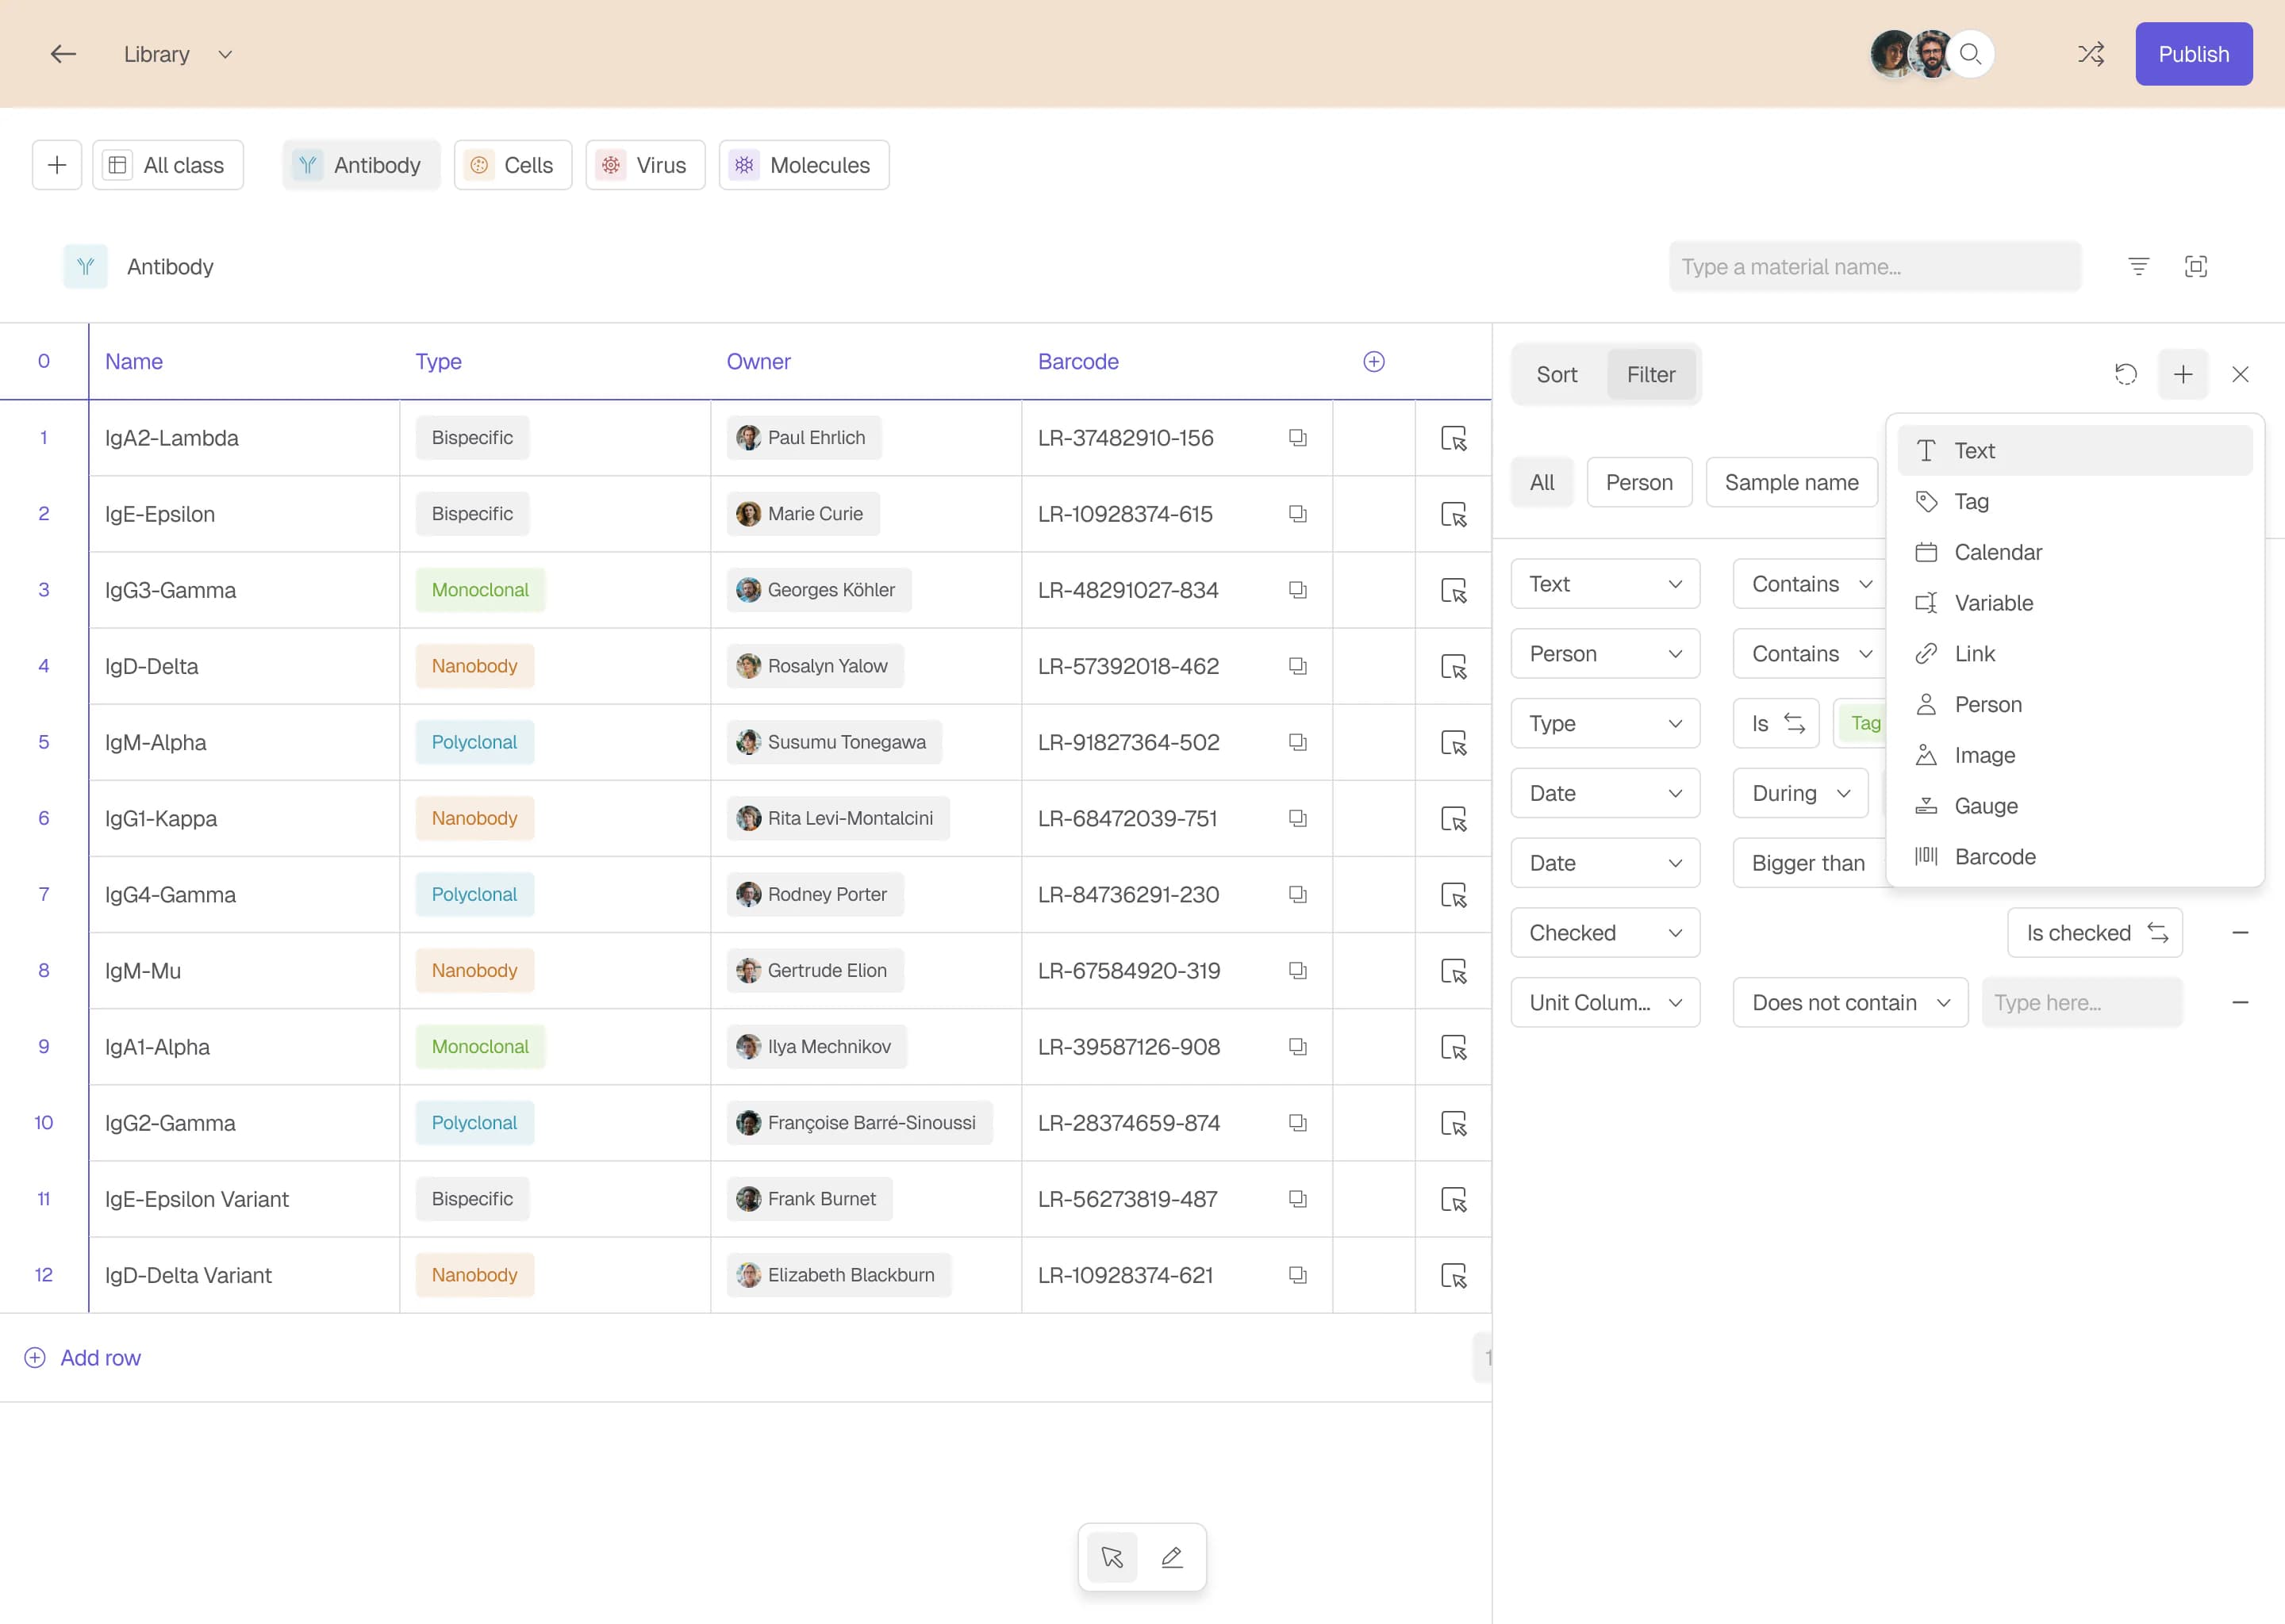This screenshot has height=1624, width=2285.
Task: Open the During date condition dropdown
Action: pos(1799,794)
